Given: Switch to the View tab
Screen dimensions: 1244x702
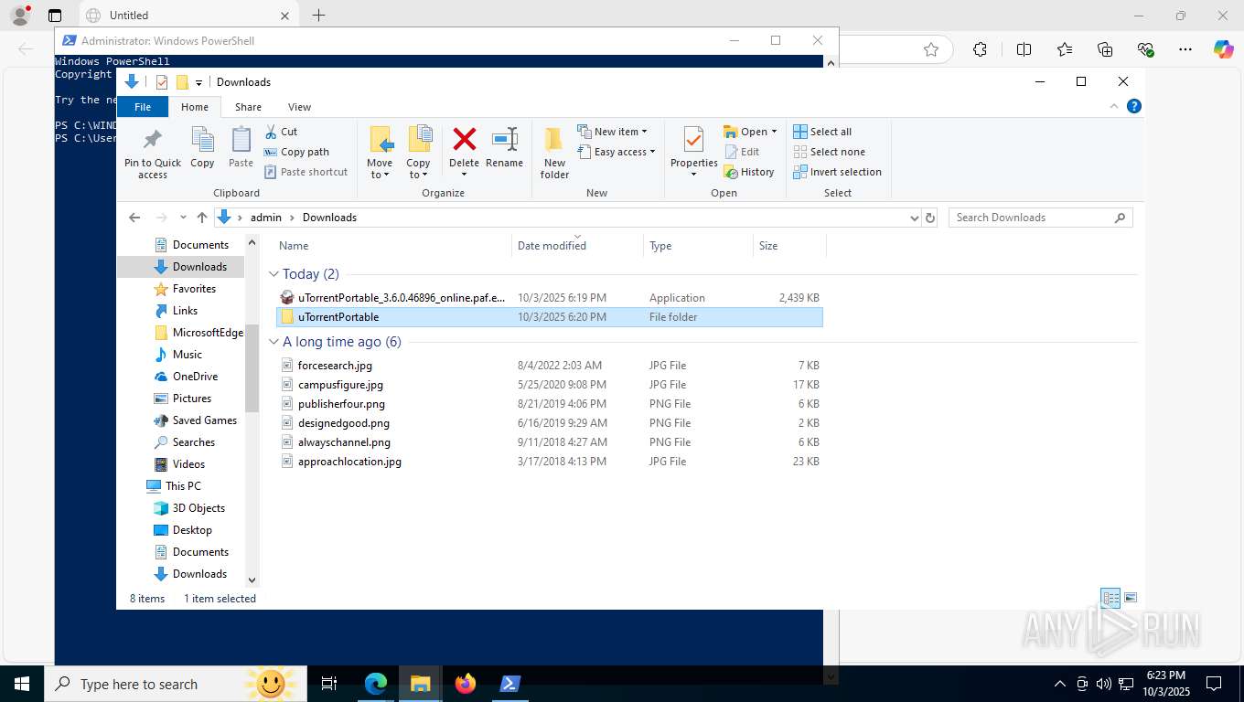Looking at the screenshot, I should pyautogui.click(x=299, y=107).
